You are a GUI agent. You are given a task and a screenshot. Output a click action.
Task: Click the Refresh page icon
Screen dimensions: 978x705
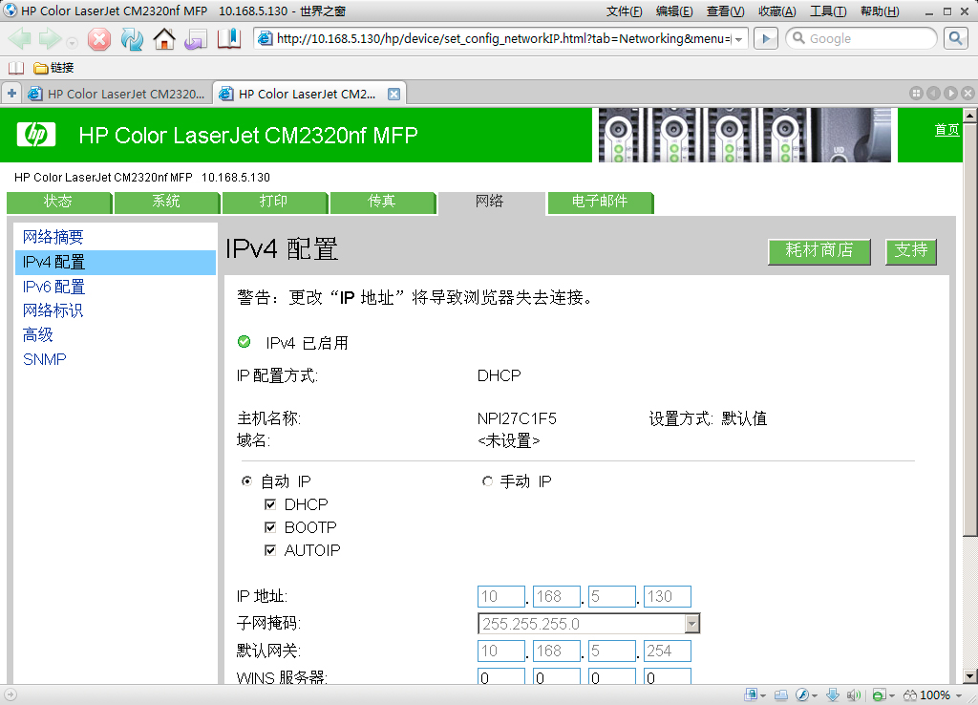(x=132, y=38)
